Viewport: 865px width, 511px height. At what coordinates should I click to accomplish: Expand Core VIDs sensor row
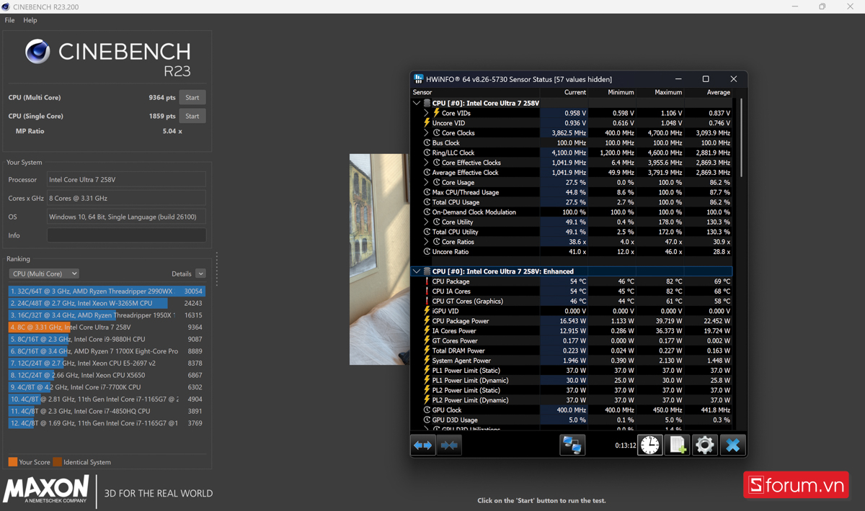click(x=426, y=113)
